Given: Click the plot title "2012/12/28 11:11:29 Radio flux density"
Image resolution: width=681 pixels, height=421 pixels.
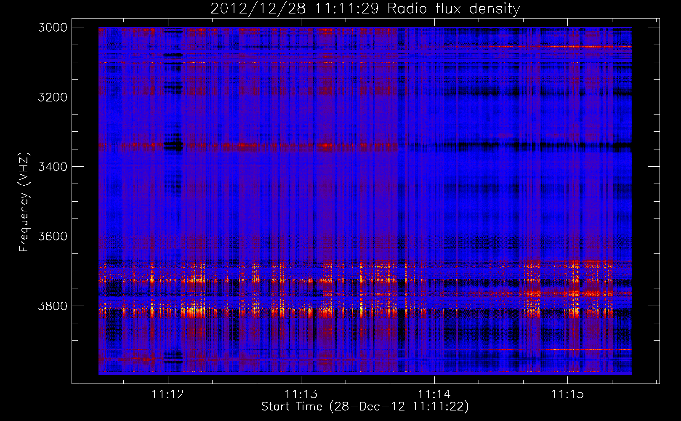Looking at the screenshot, I should [x=365, y=8].
